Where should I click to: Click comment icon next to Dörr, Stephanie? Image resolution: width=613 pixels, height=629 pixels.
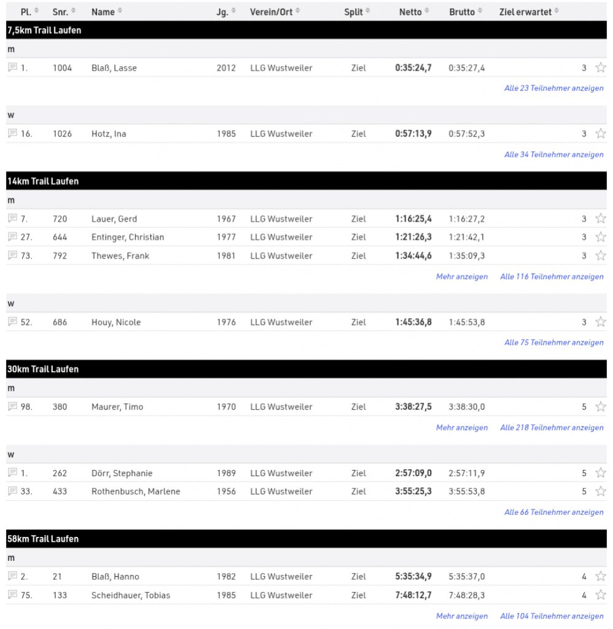pos(12,473)
